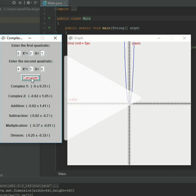Click the Main breadcrumb below the editor
Image resolution: width=196 pixels, height=196 pixels.
62,174
